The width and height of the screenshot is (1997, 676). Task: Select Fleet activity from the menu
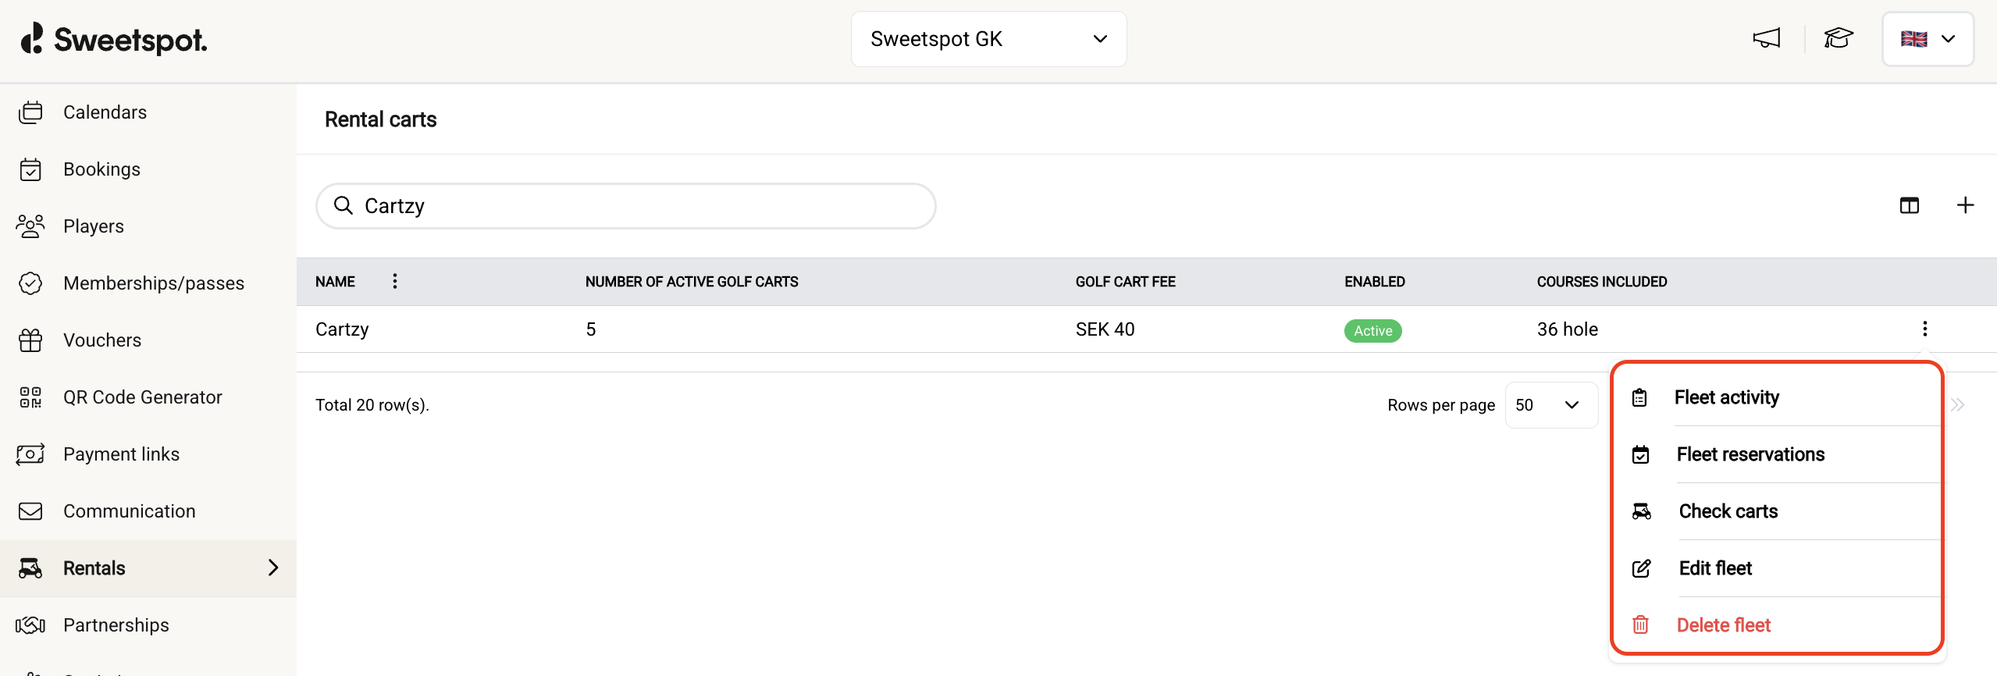click(1726, 397)
